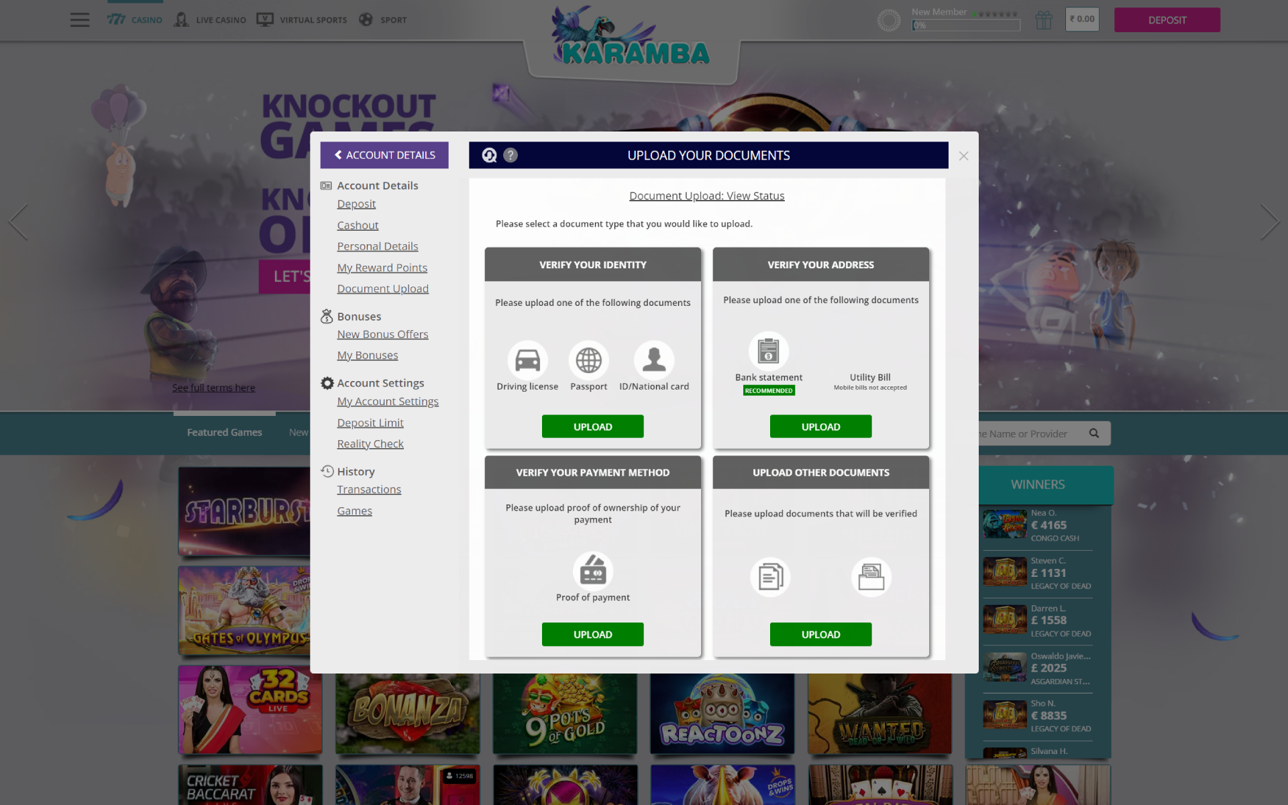Click the Reality Check toggle setting
This screenshot has height=805, width=1288.
point(369,442)
